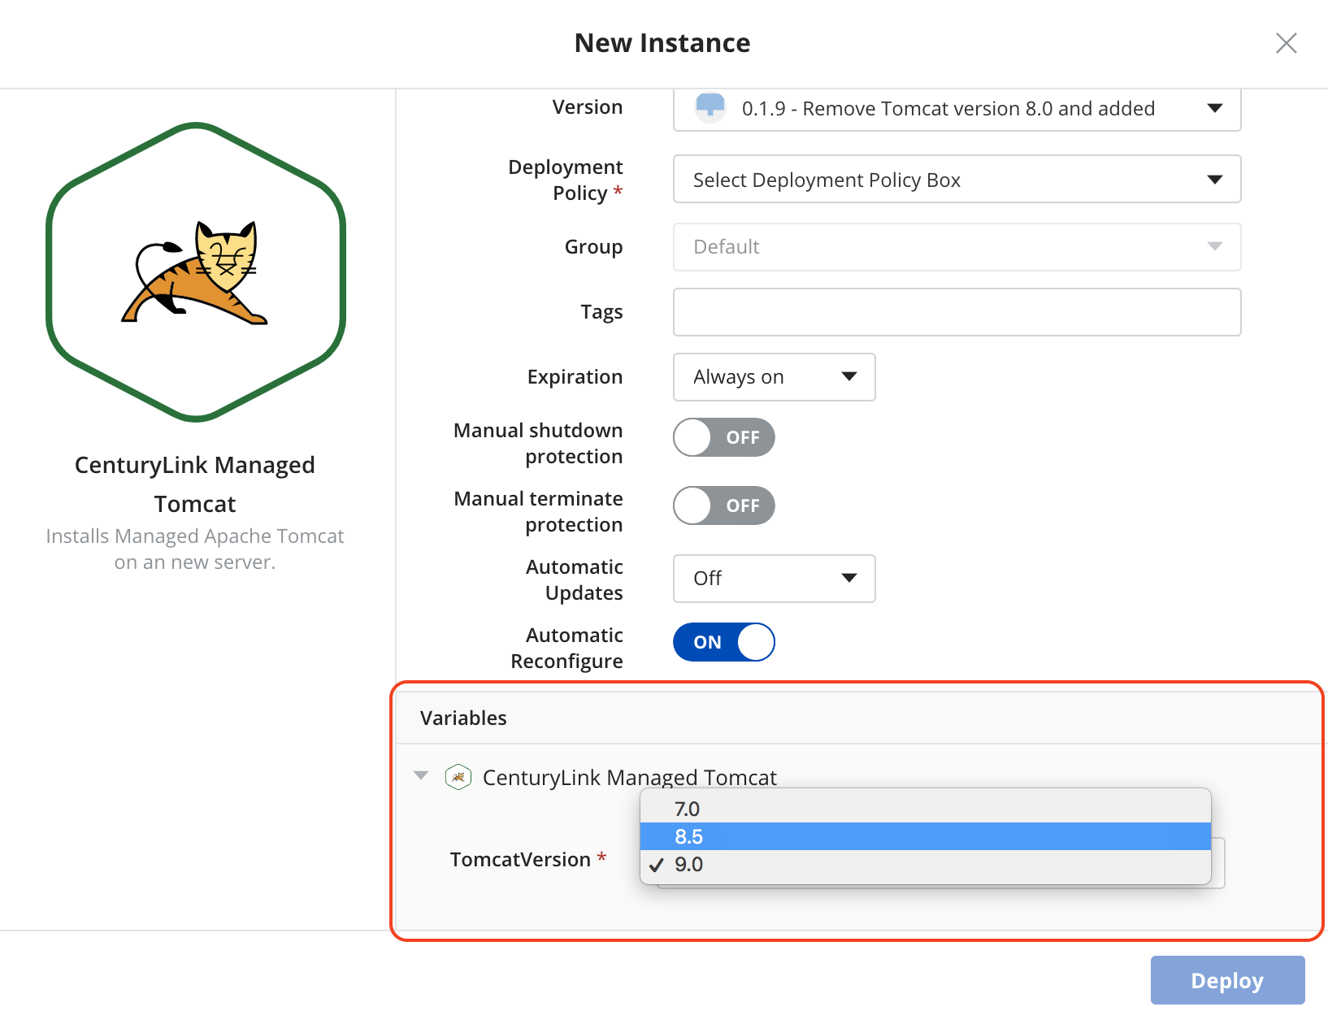The height and width of the screenshot is (1024, 1328).
Task: Click the Manual terminate protection label
Action: 538,511
